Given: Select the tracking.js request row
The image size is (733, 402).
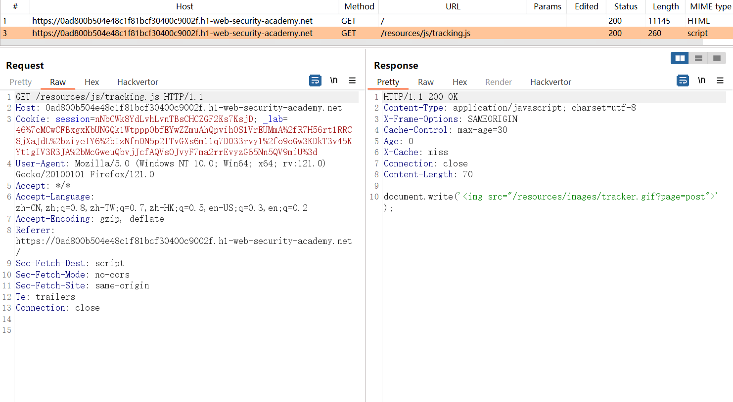Looking at the screenshot, I should (425, 33).
